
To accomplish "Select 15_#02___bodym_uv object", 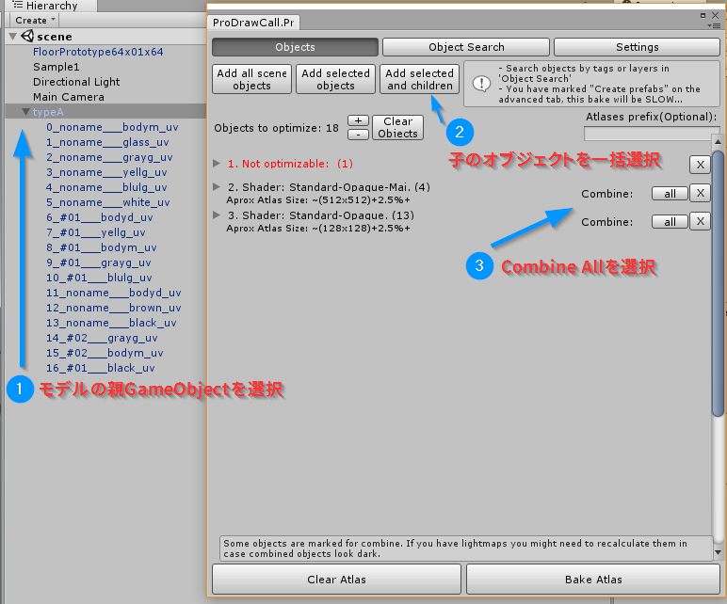I will tap(105, 353).
